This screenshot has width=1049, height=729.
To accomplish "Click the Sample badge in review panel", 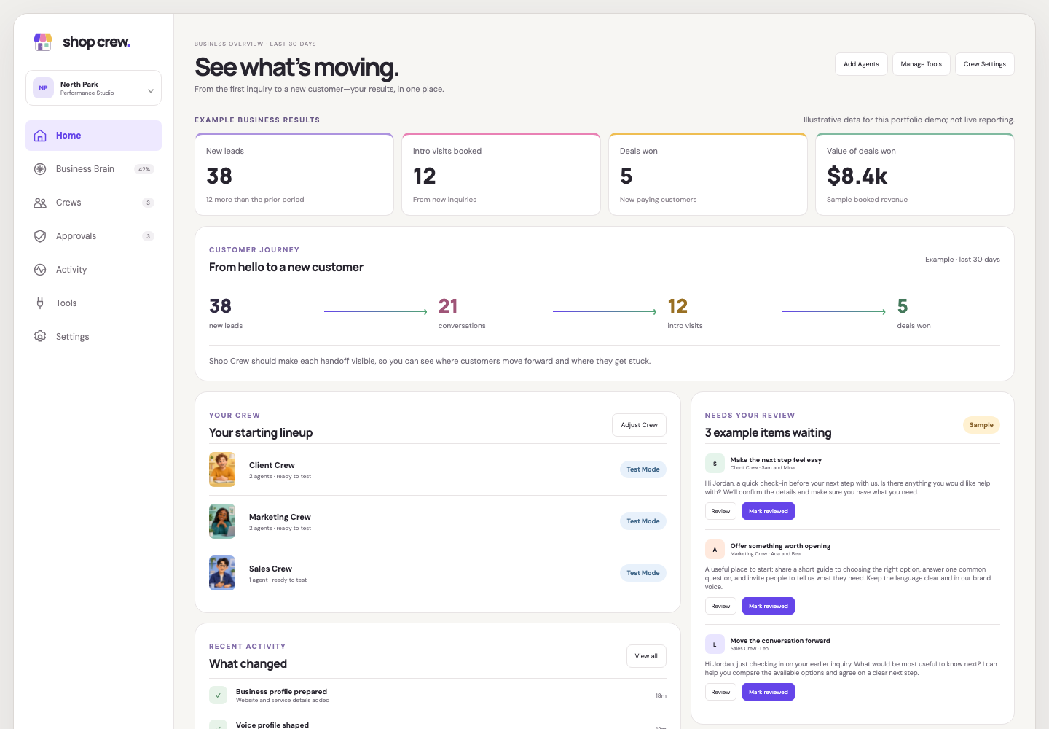I will click(x=981, y=425).
